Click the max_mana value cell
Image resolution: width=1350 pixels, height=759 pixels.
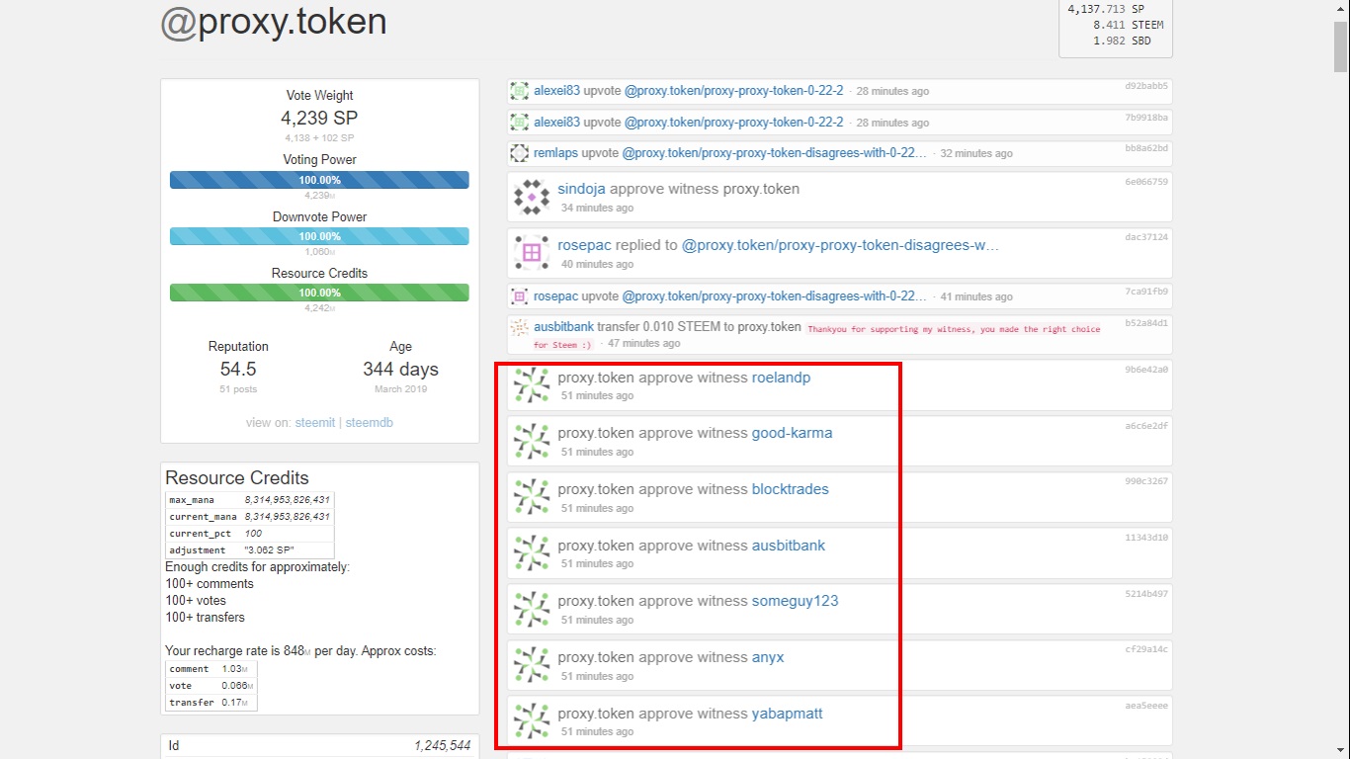tap(287, 500)
